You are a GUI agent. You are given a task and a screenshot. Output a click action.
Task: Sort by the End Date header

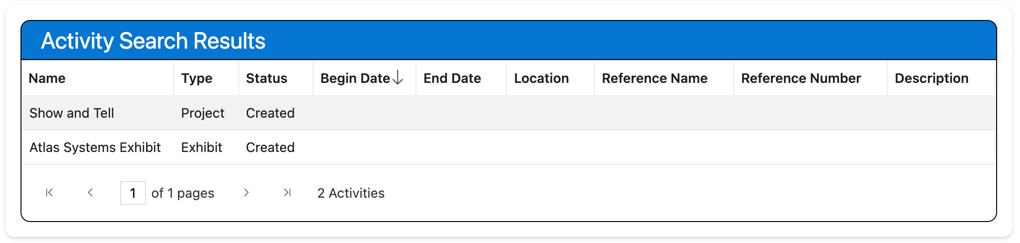(x=452, y=78)
